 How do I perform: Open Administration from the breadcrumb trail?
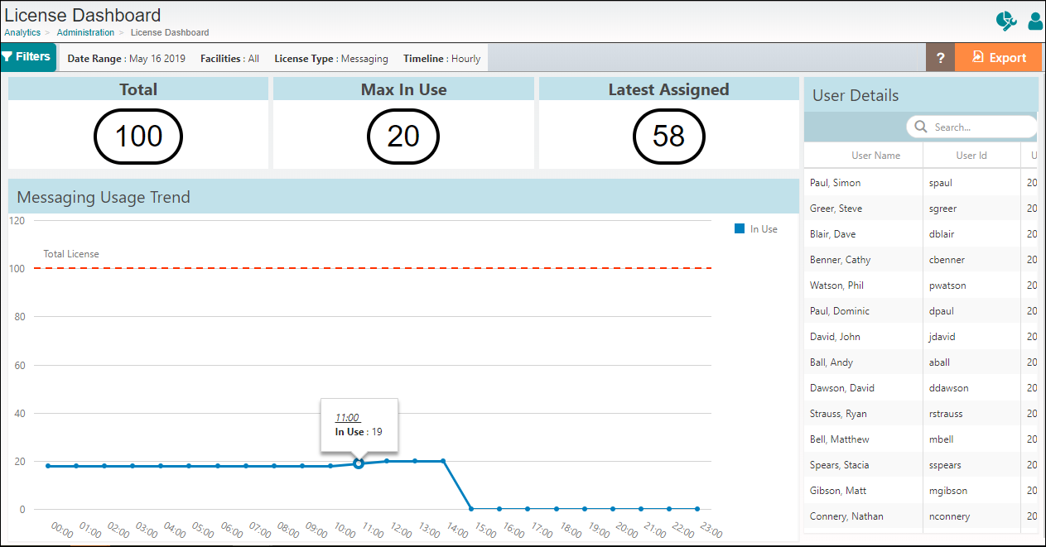(85, 32)
